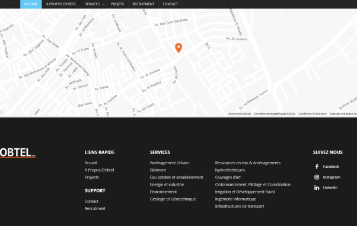Click Signaler une erreur map link
Screen dimensions: 357x226
click(x=343, y=114)
